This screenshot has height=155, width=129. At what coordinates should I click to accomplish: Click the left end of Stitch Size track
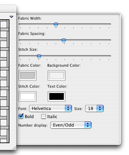point(20,56)
